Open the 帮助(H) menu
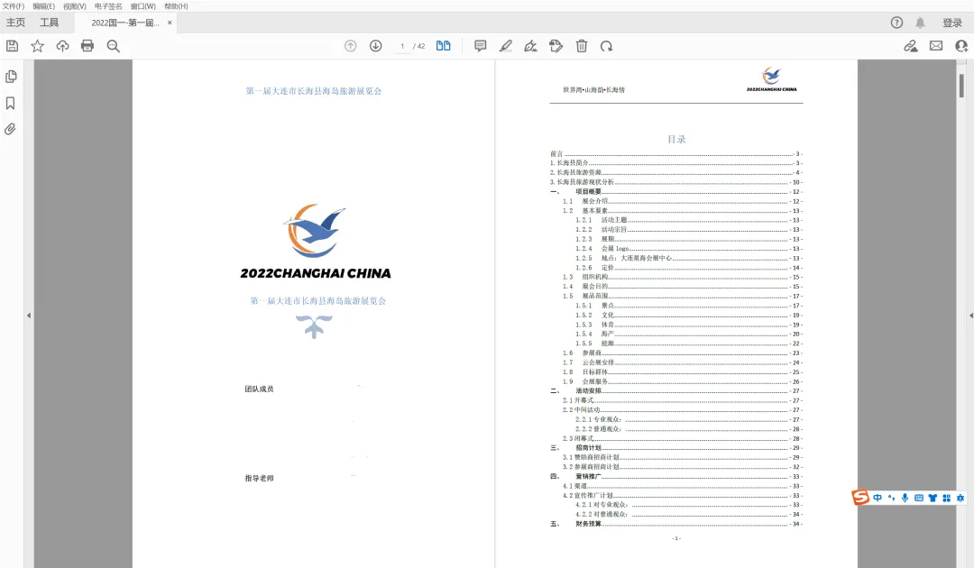Screen dimensions: 974x568 point(176,6)
